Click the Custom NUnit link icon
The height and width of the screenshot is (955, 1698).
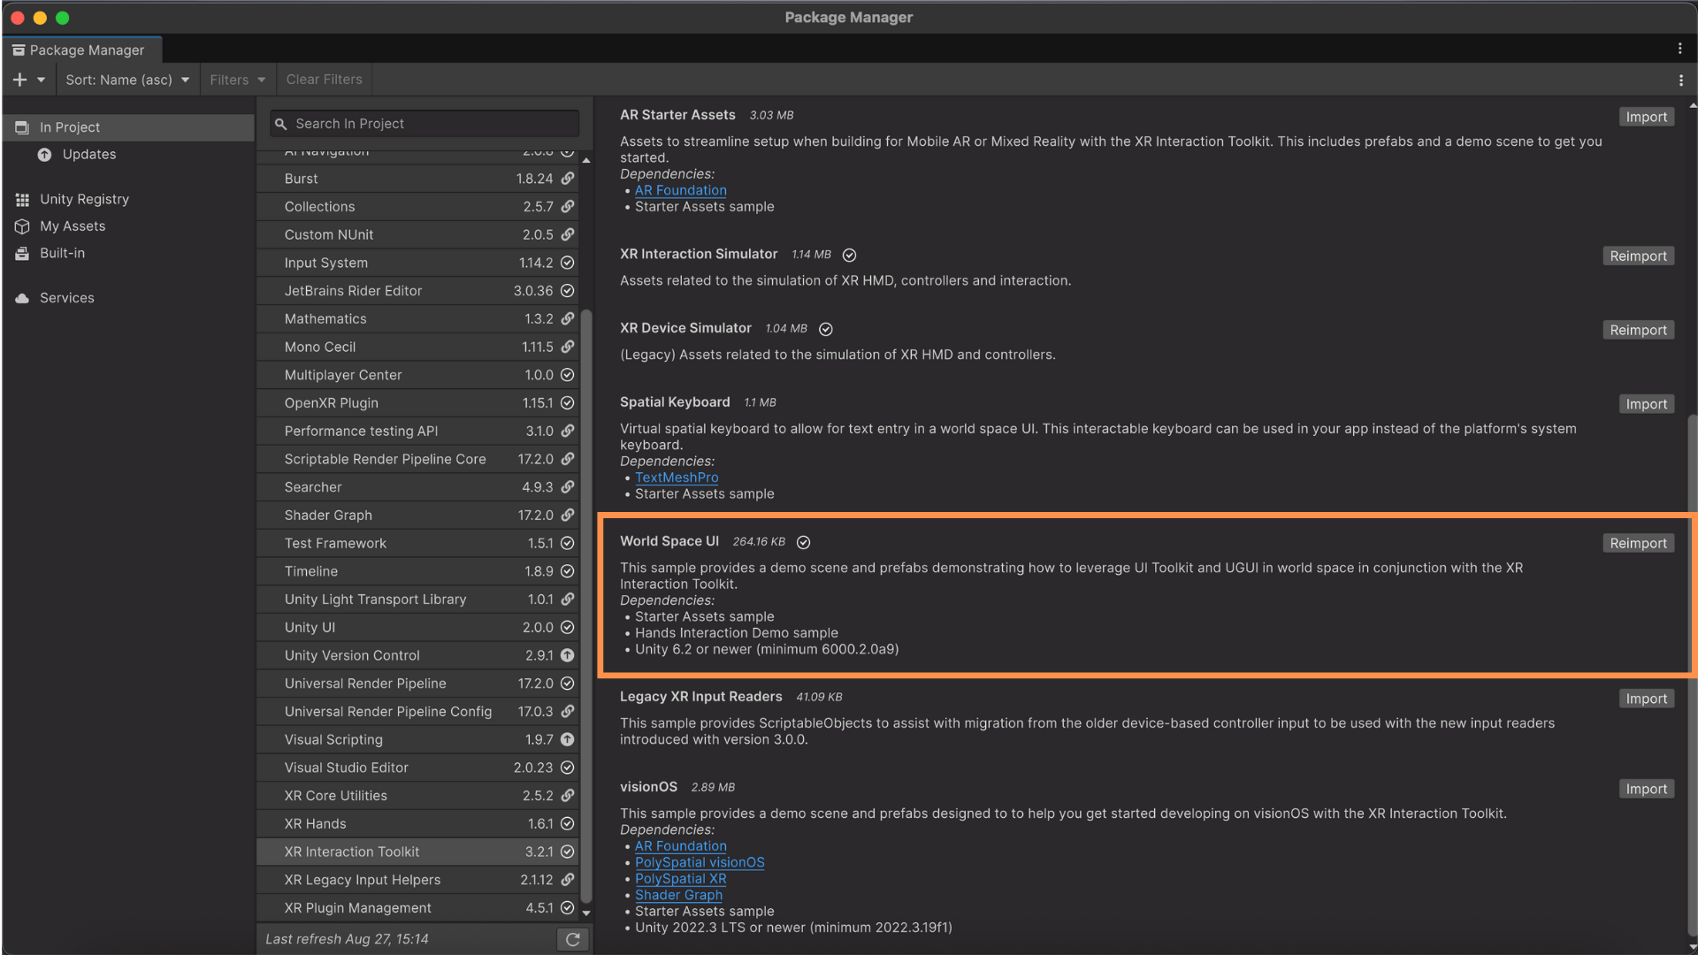tap(568, 234)
